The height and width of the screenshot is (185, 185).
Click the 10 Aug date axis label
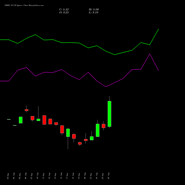coord(37,176)
